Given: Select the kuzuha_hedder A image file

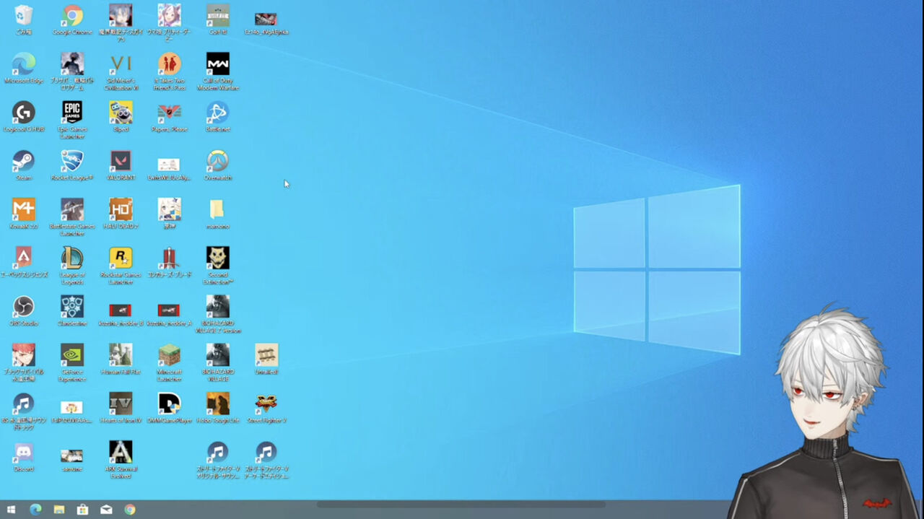Looking at the screenshot, I should (x=169, y=310).
